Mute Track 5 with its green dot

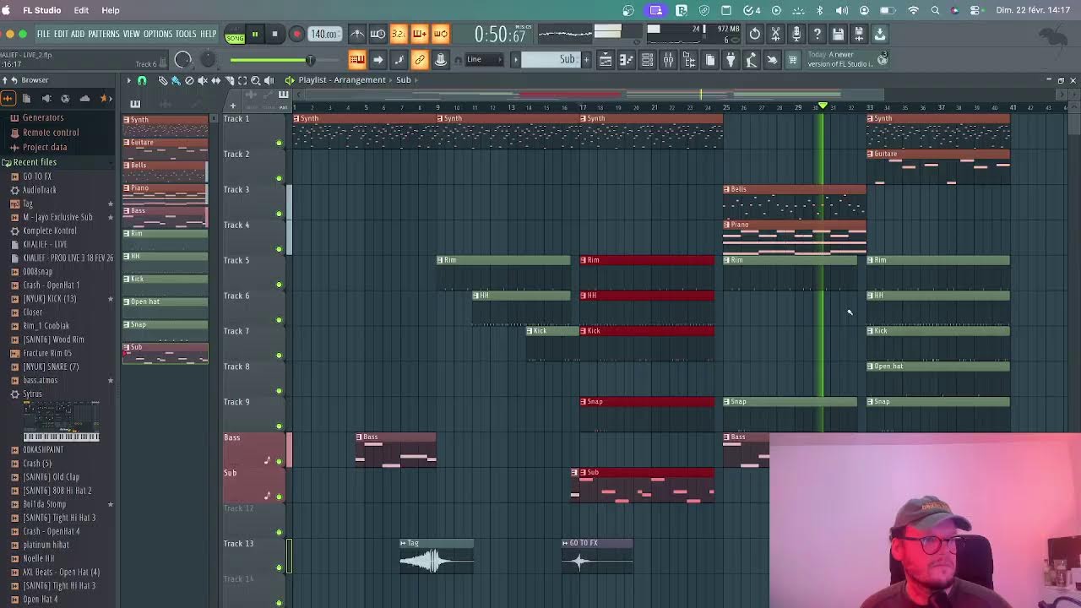pos(280,285)
